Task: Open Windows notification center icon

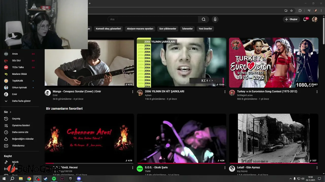Action: coord(320,179)
